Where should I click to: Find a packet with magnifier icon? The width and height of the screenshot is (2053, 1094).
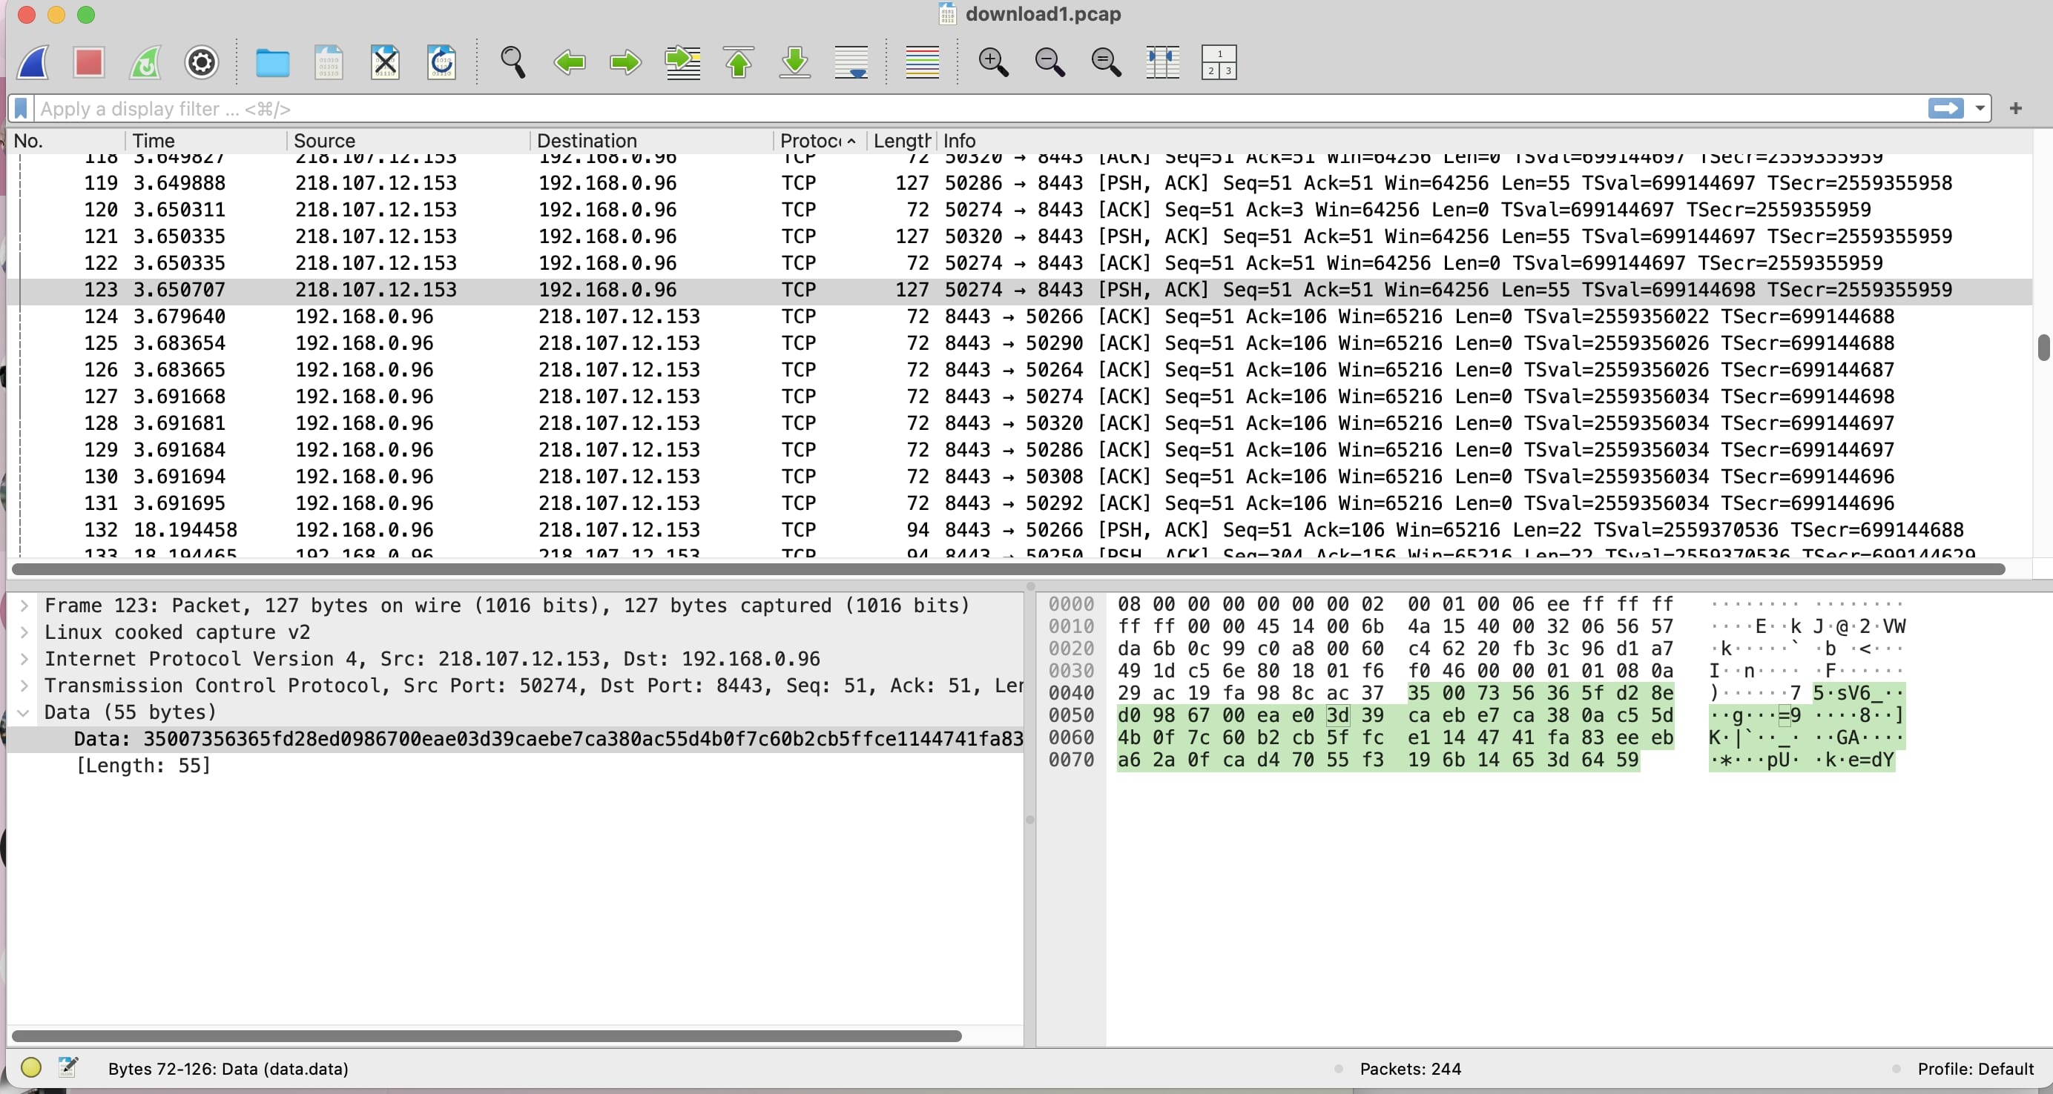(x=513, y=62)
